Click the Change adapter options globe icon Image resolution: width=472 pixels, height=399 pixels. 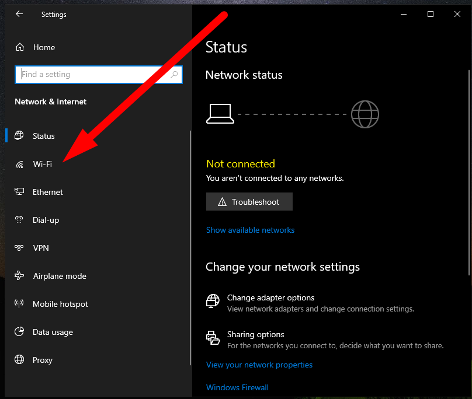pos(213,301)
